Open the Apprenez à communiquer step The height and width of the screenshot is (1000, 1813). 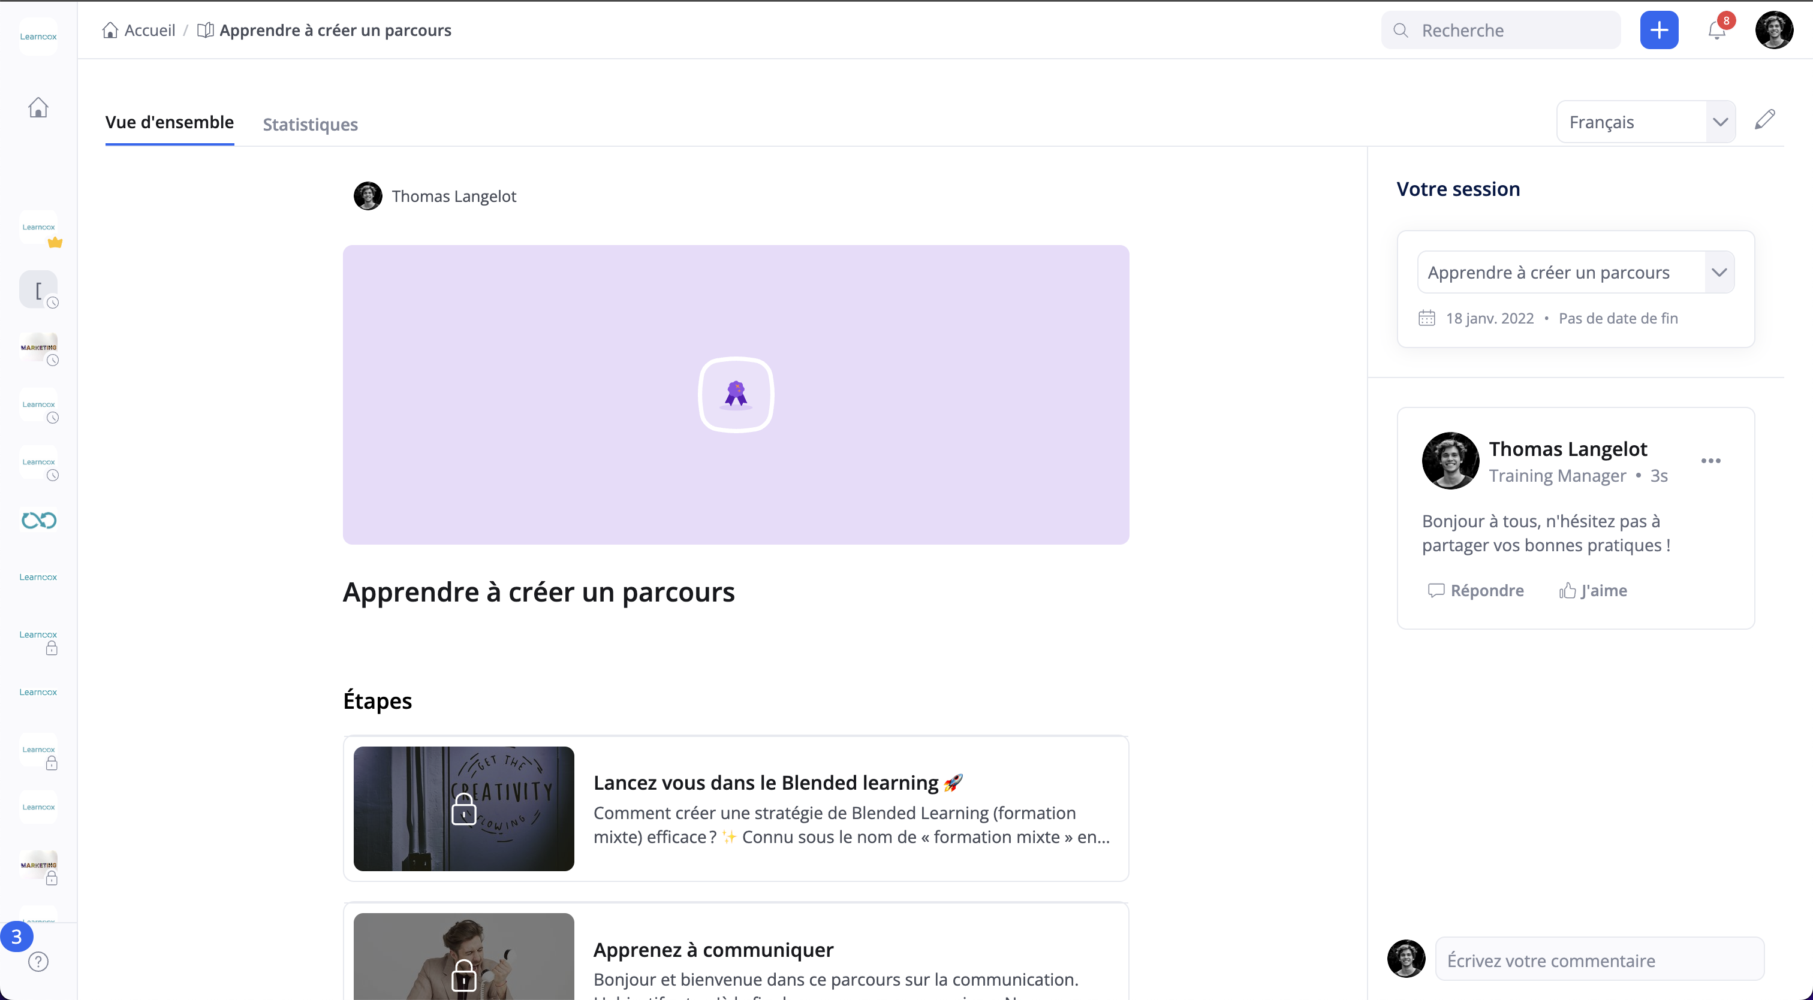click(736, 951)
